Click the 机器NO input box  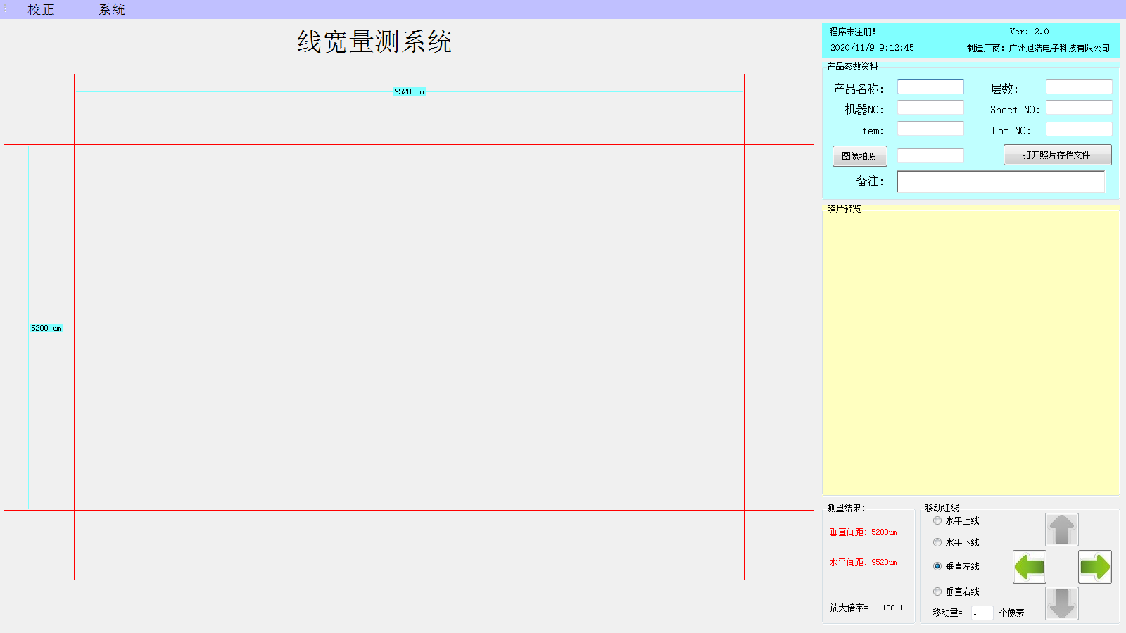pyautogui.click(x=930, y=108)
